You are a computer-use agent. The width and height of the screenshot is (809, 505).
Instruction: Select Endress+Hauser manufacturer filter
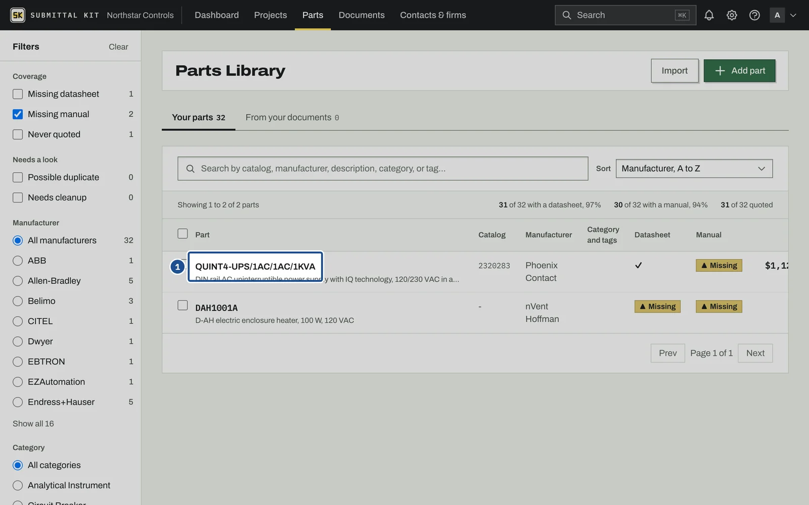coord(18,402)
